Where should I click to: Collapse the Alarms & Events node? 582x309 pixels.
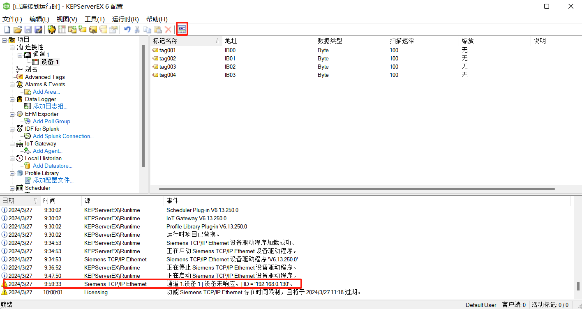(x=12, y=84)
